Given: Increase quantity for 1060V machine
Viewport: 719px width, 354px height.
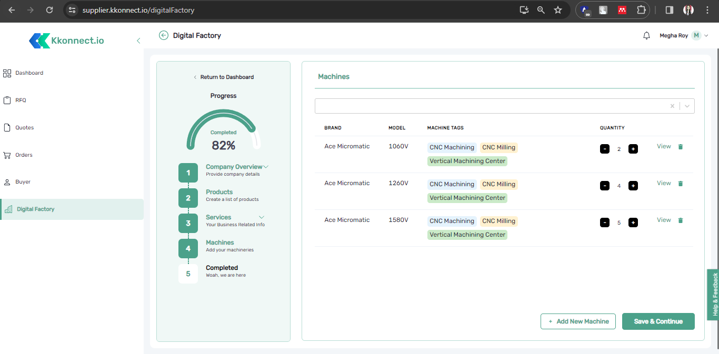Looking at the screenshot, I should pyautogui.click(x=633, y=149).
